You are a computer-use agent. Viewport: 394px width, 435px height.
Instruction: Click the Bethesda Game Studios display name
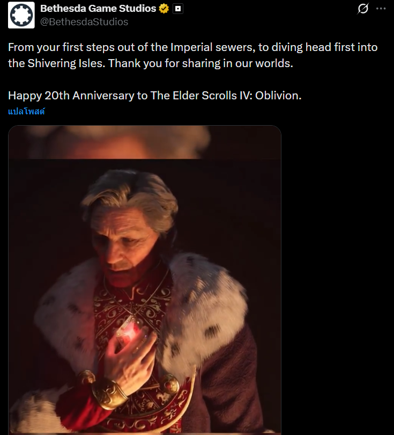[98, 9]
